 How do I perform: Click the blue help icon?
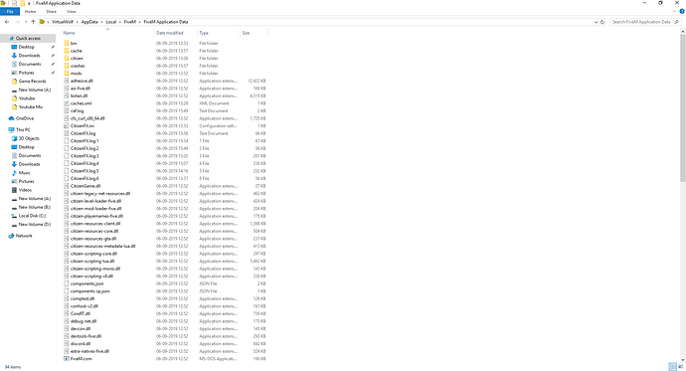[682, 11]
